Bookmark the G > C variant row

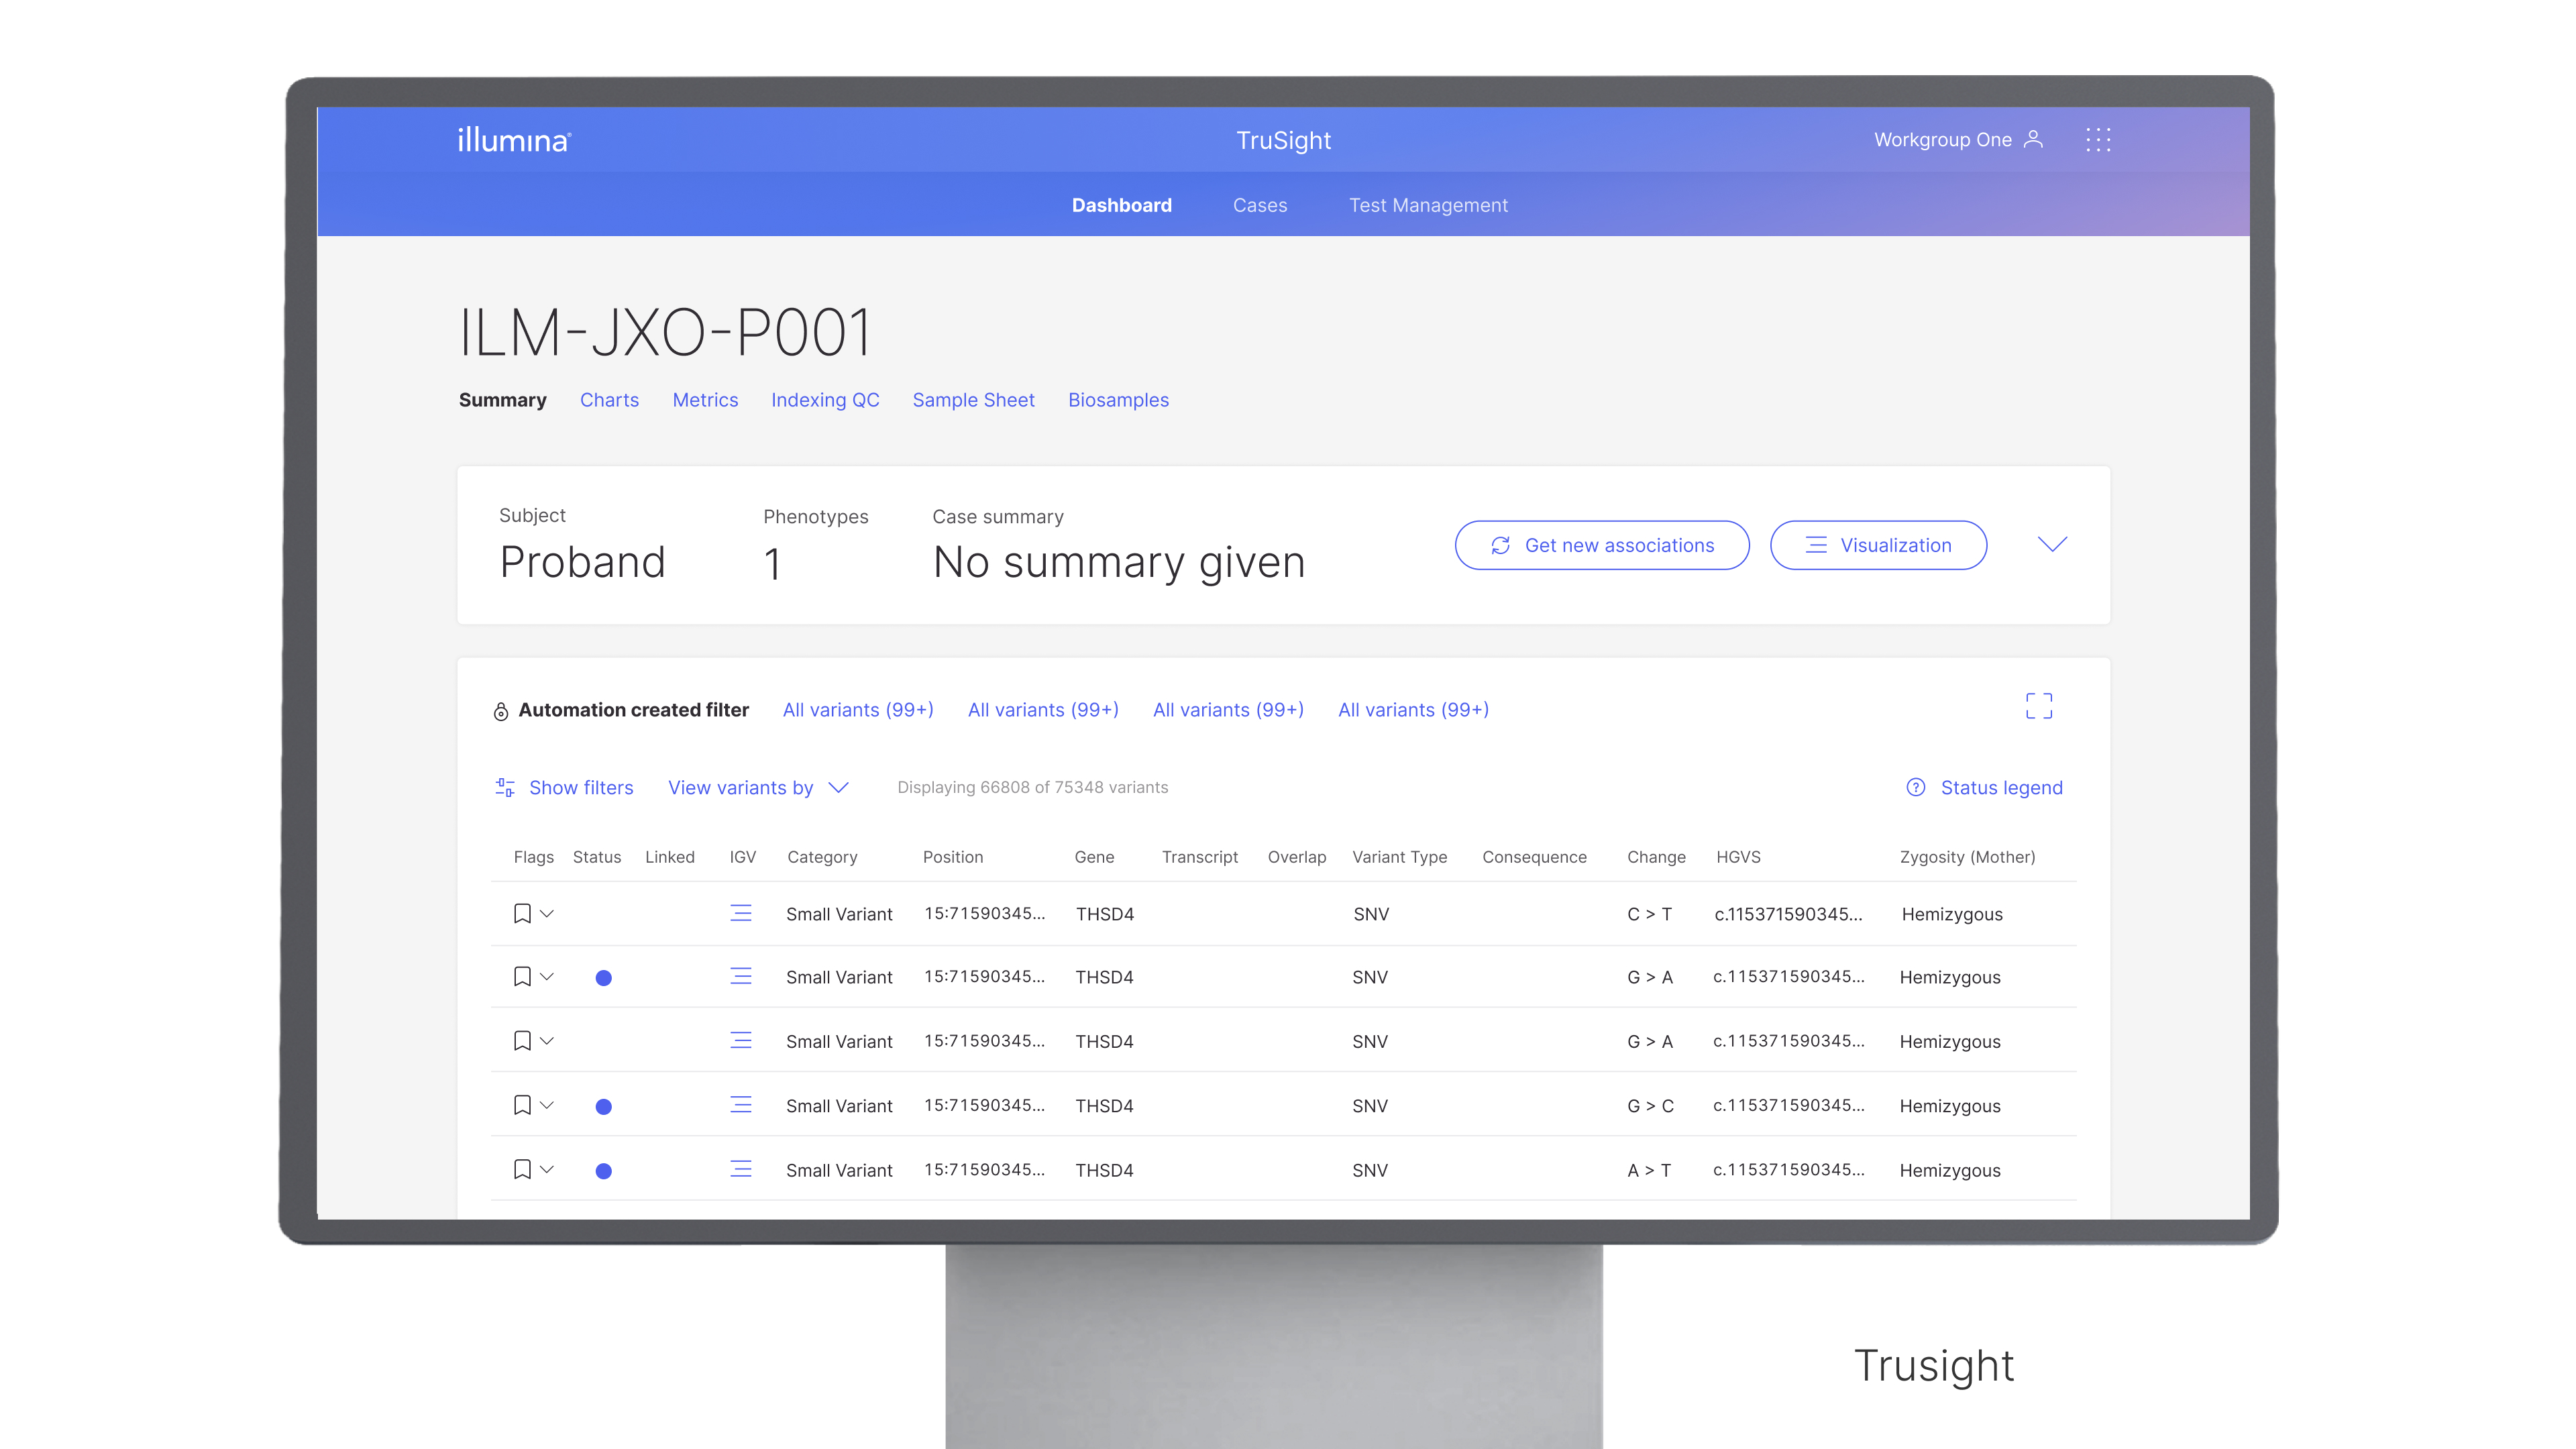tap(522, 1105)
